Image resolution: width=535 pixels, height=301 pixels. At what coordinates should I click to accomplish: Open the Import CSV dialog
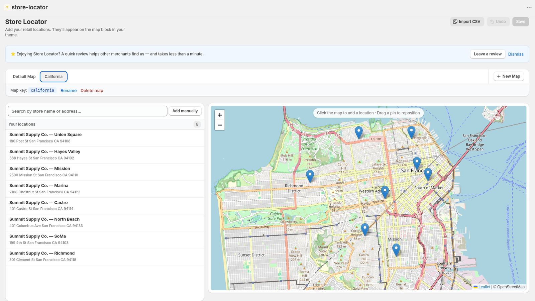point(467,22)
